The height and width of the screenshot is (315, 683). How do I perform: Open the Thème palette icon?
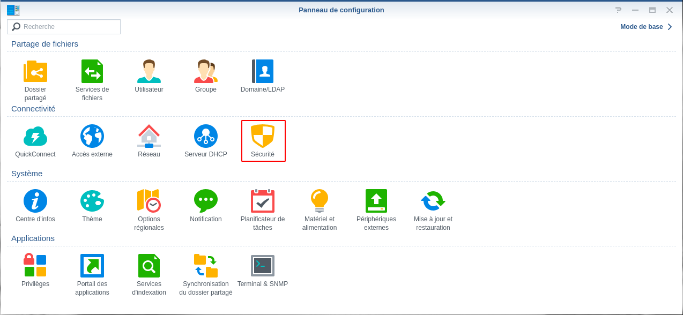pyautogui.click(x=92, y=201)
